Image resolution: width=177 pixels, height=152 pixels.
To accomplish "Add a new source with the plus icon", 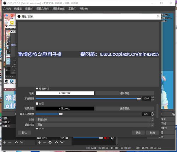I will click(x=40, y=142).
